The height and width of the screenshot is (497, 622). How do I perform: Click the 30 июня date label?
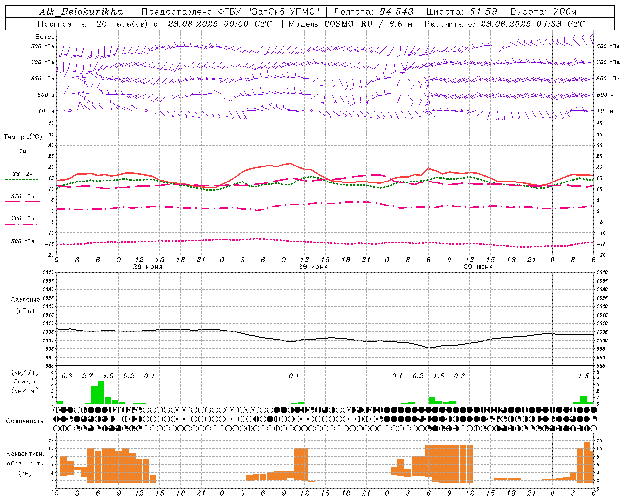click(478, 267)
